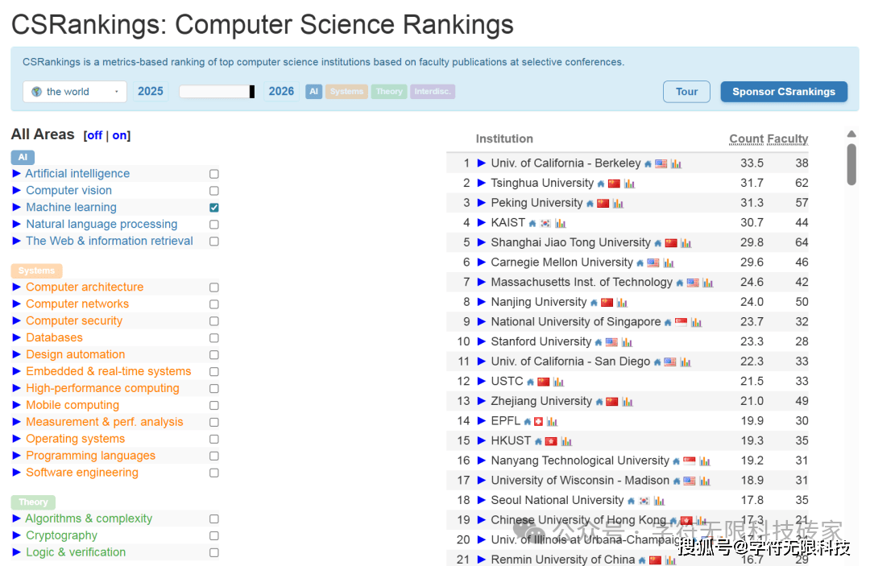Screen dimensions: 870x566
Task: Click the Sponsor CSrankings button
Action: coord(783,92)
